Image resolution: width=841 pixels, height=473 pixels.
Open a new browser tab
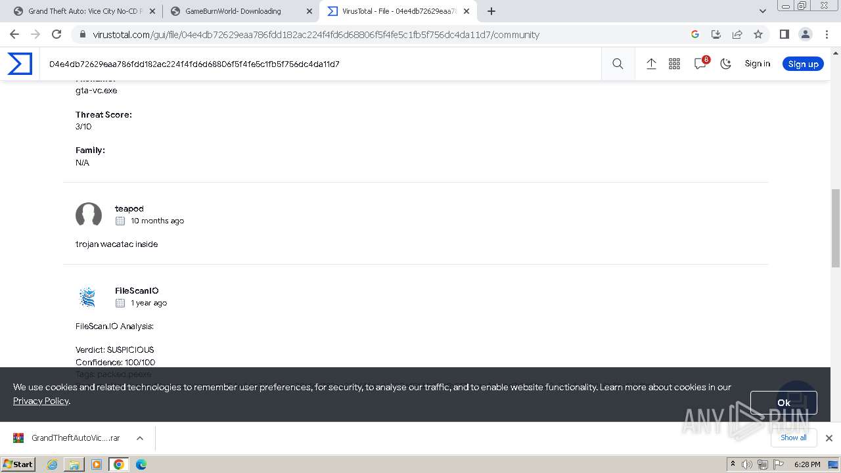(x=491, y=11)
